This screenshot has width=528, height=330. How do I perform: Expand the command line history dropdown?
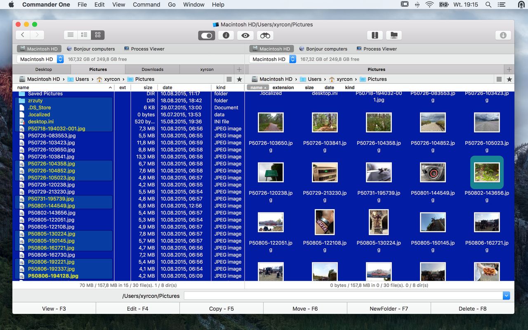(x=506, y=296)
